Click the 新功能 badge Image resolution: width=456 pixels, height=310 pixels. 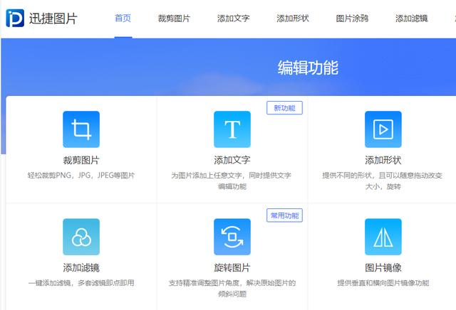tap(284, 108)
